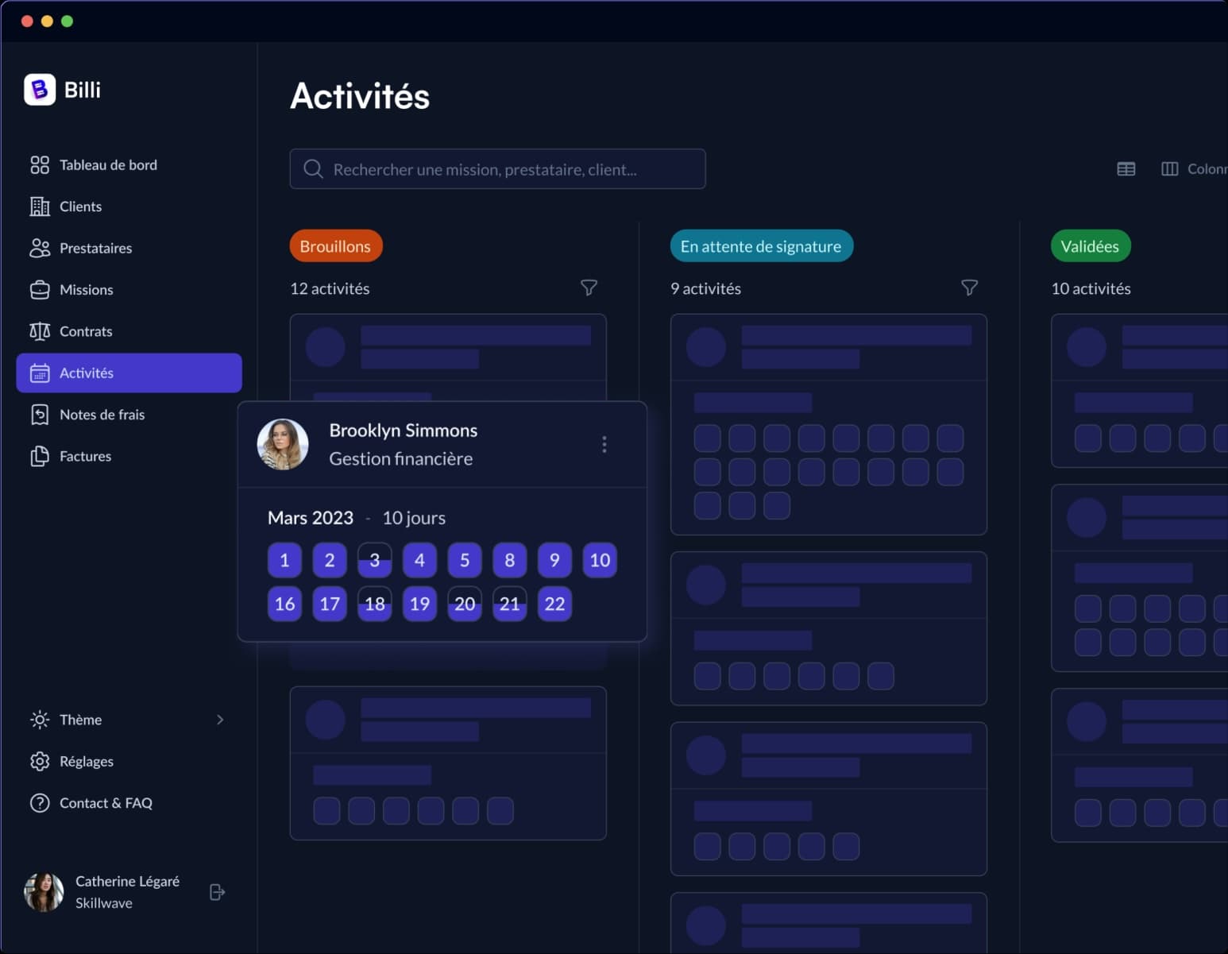
Task: Select the Contrats scales icon
Action: pos(40,331)
